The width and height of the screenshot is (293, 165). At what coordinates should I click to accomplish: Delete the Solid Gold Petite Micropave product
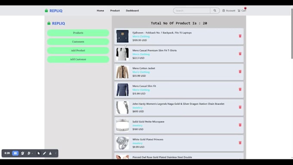[240, 125]
